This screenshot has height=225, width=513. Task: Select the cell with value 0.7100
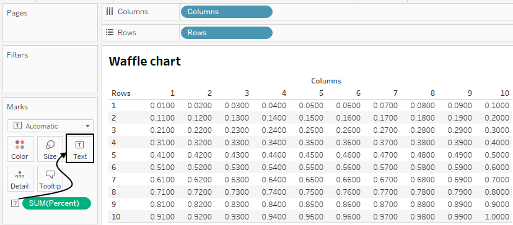(x=162, y=192)
